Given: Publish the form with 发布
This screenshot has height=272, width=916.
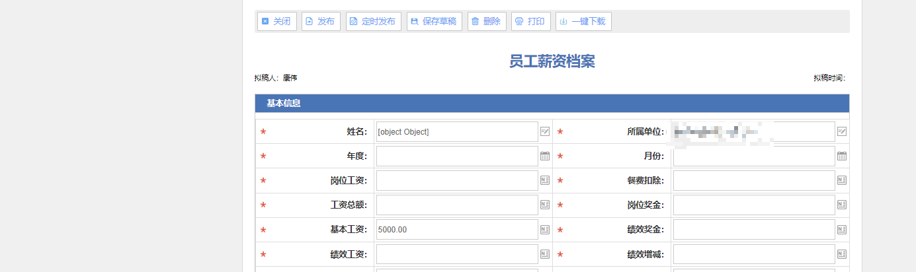Looking at the screenshot, I should pos(321,21).
